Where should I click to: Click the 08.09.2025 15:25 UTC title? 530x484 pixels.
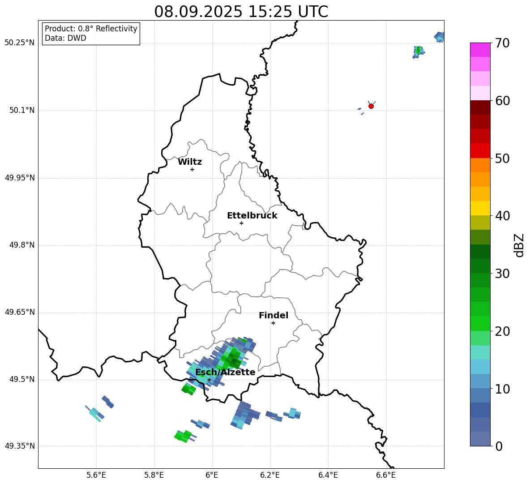[241, 12]
